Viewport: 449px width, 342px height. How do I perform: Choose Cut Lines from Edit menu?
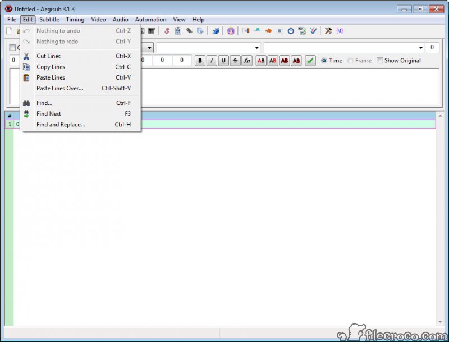[x=80, y=56]
